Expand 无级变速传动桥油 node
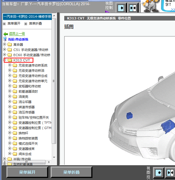The width and height of the screenshot is (175, 180). coord(10,70)
